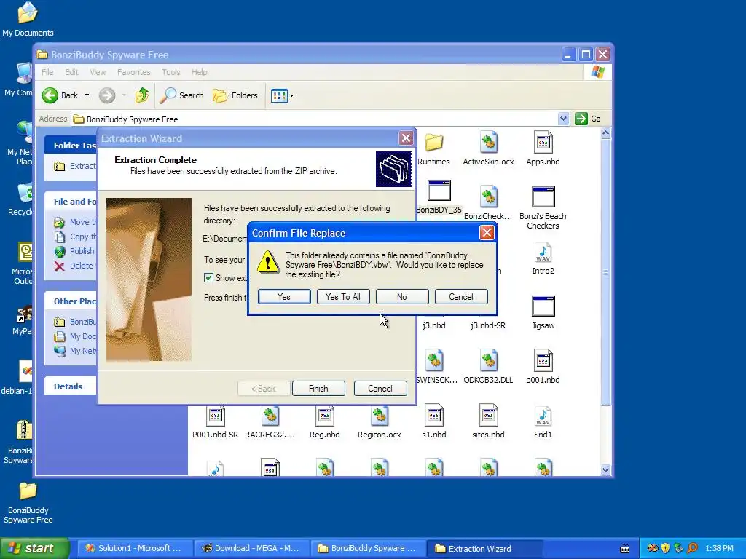Select Bonzi's Beach Checkers file
The width and height of the screenshot is (746, 559).
(x=543, y=208)
